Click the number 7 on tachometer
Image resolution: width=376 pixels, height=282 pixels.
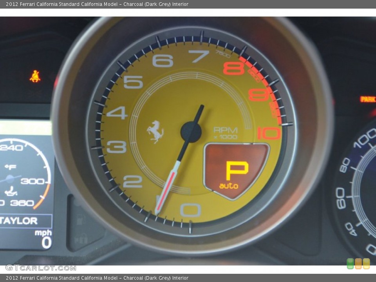click(199, 56)
